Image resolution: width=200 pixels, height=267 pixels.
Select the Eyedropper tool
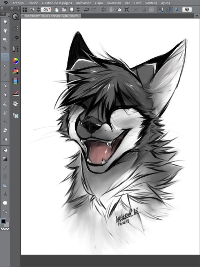5,75
